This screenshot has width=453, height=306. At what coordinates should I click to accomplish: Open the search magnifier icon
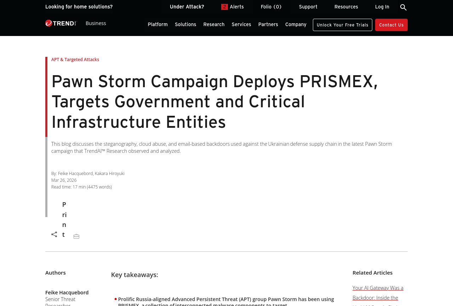pyautogui.click(x=403, y=7)
